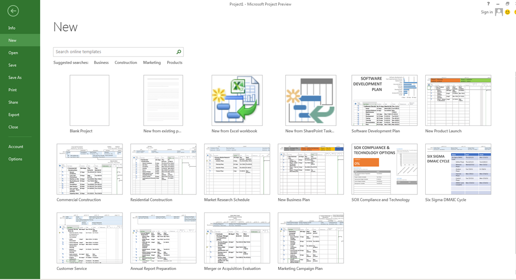Open the Print page
This screenshot has height=280, width=516.
(20, 90)
